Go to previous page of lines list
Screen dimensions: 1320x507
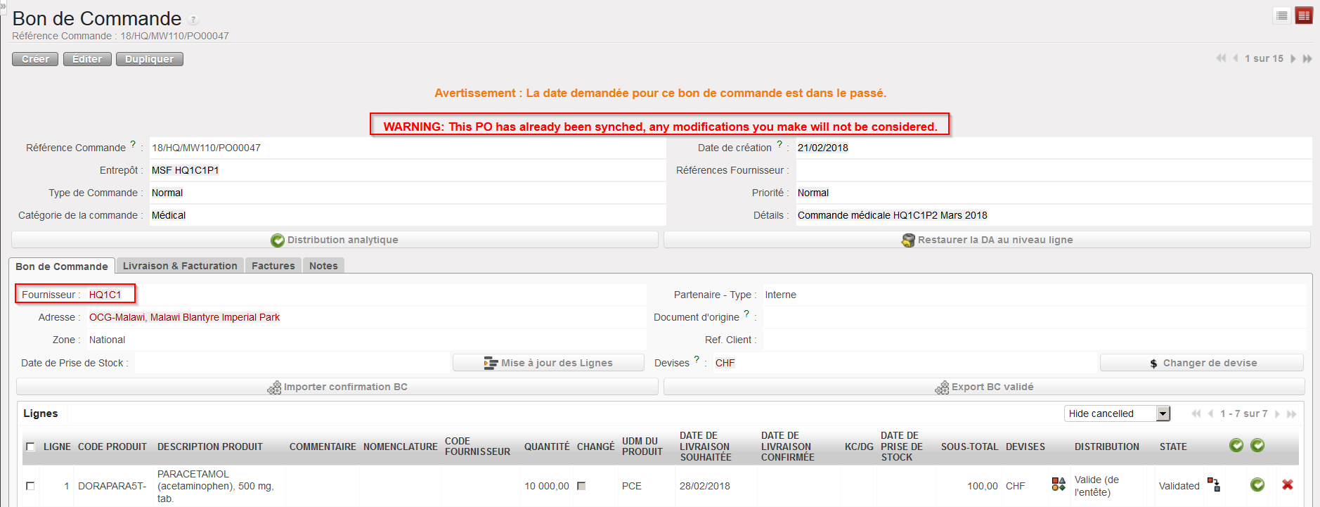1210,413
